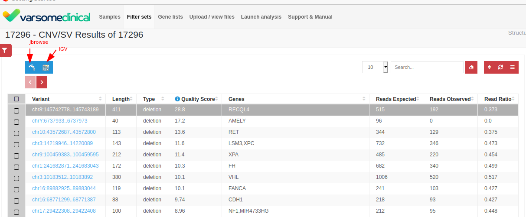This screenshot has height=217, width=526.
Task: Click the sort arrows toolbar button
Action: tap(490, 67)
